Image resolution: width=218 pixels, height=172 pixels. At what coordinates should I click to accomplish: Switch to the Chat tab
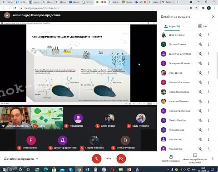[x=203, y=26]
